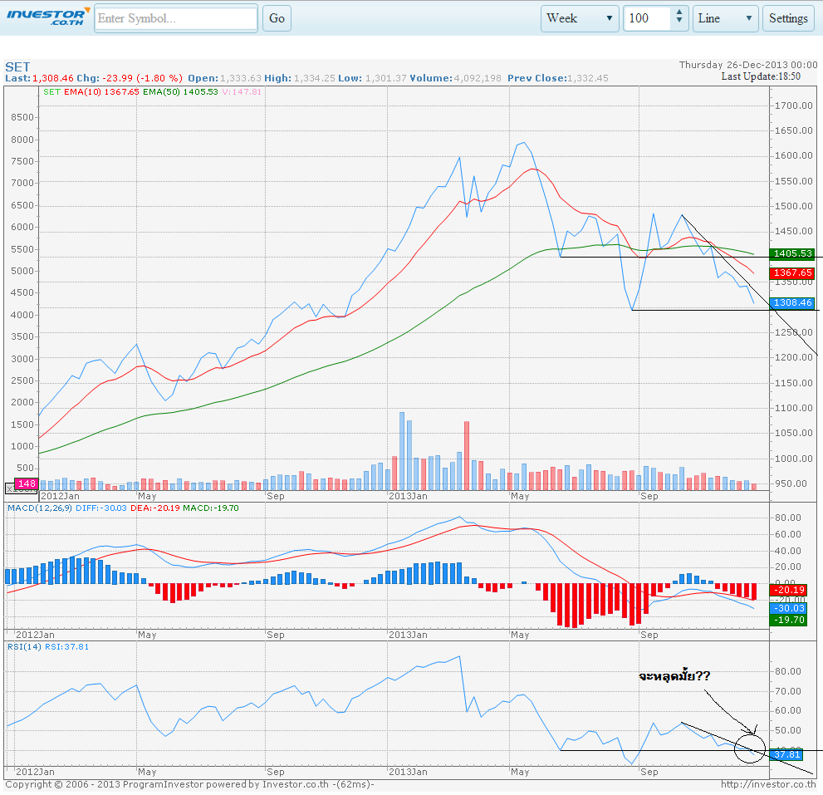The image size is (823, 795).
Task: Open the Line chart type dropdown
Action: [725, 18]
